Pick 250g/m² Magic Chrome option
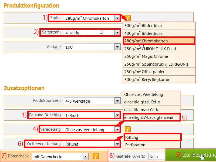The image size is (216, 162). coord(159,56)
